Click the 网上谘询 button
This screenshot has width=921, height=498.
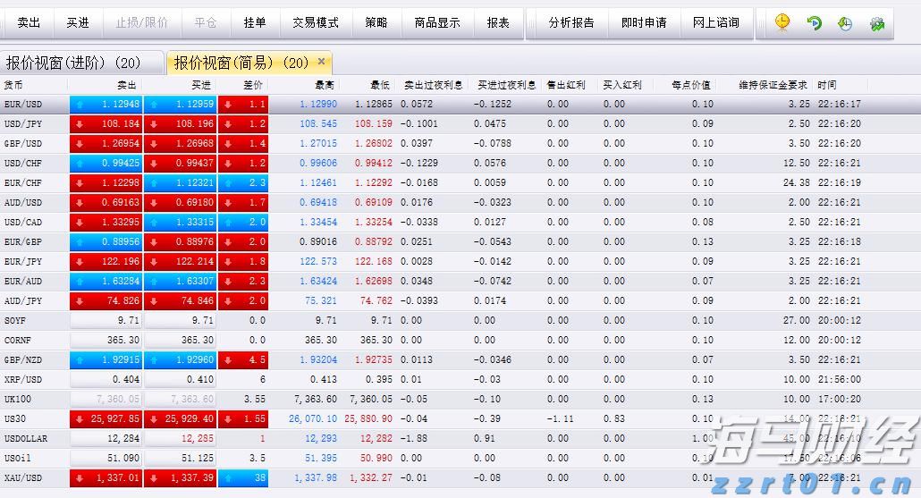tap(716, 22)
